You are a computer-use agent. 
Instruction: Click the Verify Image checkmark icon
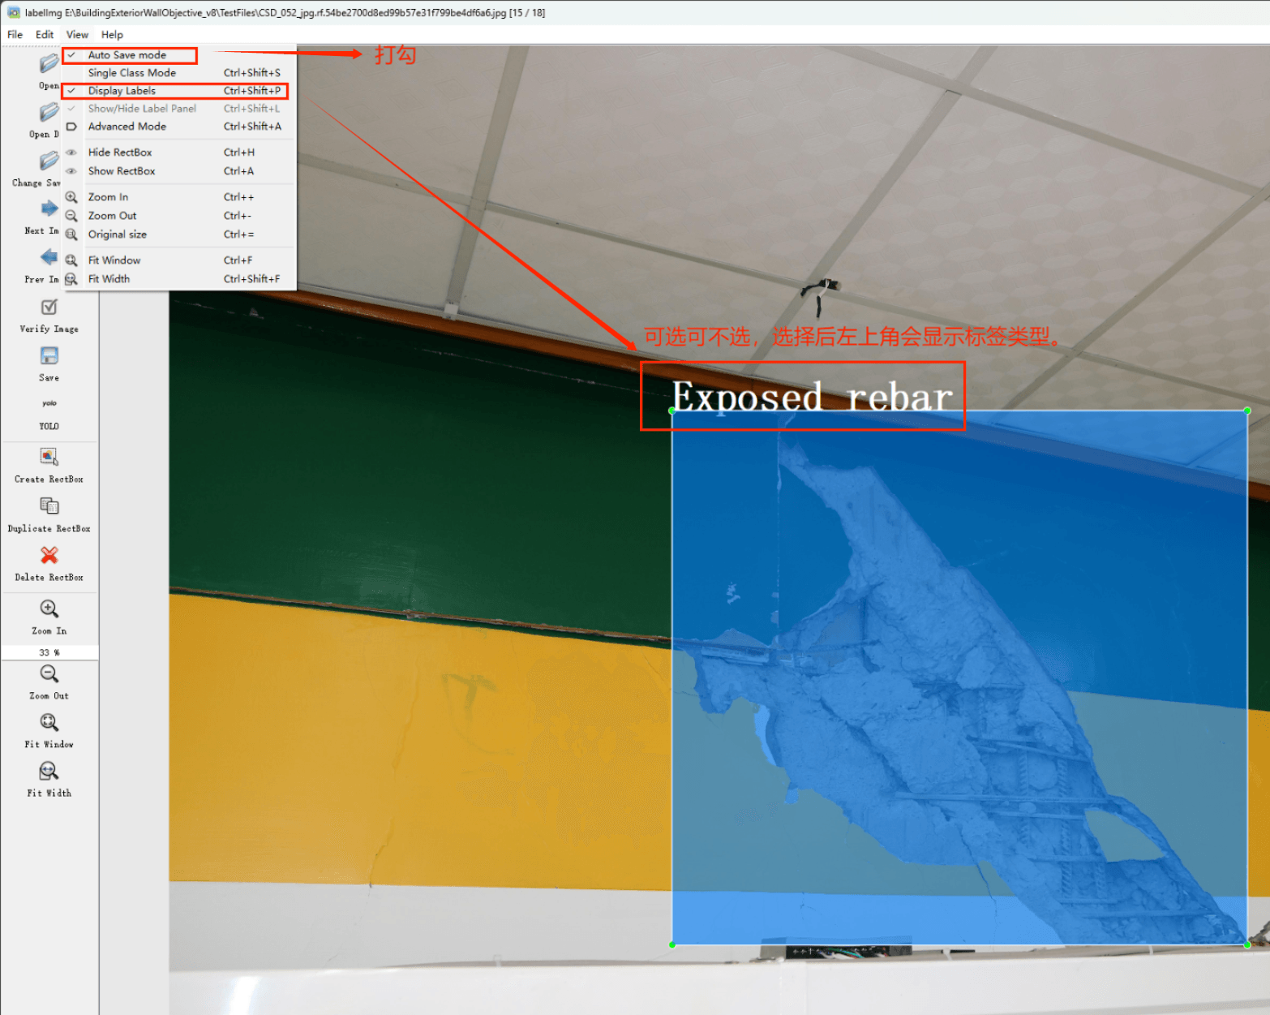click(49, 308)
